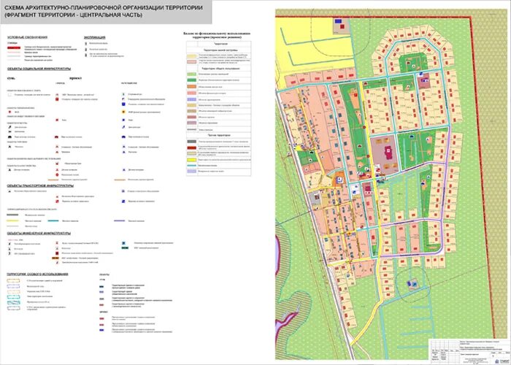511x365 pixels.
Task: Click the 'ТЕРРИТОРИИ ОСОБОГО ИСПОЛЬЗОВАНИЯ' heading
Action: coord(38,274)
